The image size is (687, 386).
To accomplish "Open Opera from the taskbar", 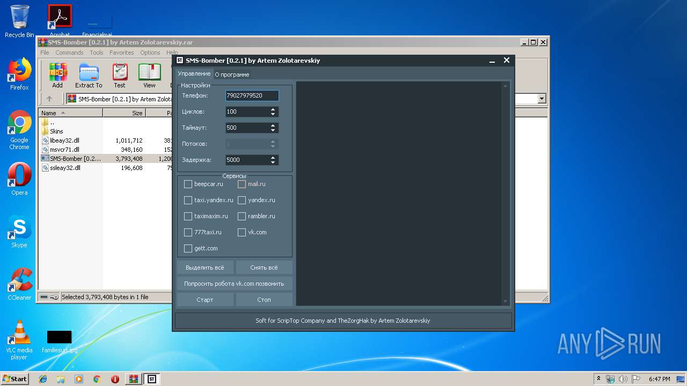I will 115,379.
